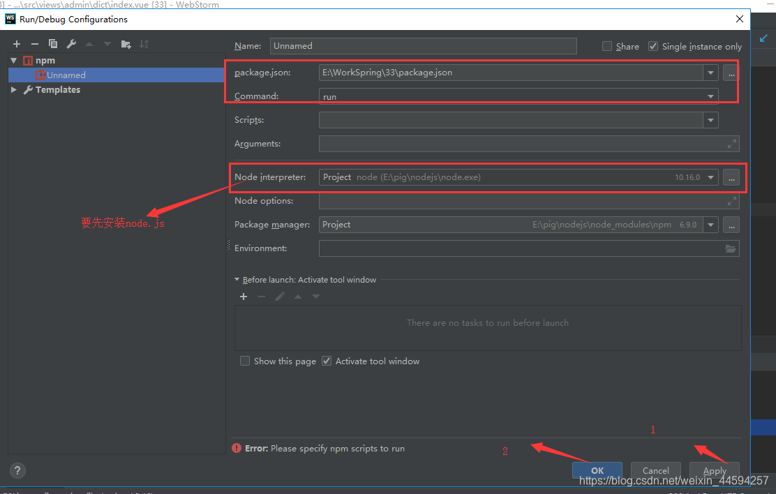Click the Apply button
This screenshot has height=494, width=776.
(x=715, y=470)
